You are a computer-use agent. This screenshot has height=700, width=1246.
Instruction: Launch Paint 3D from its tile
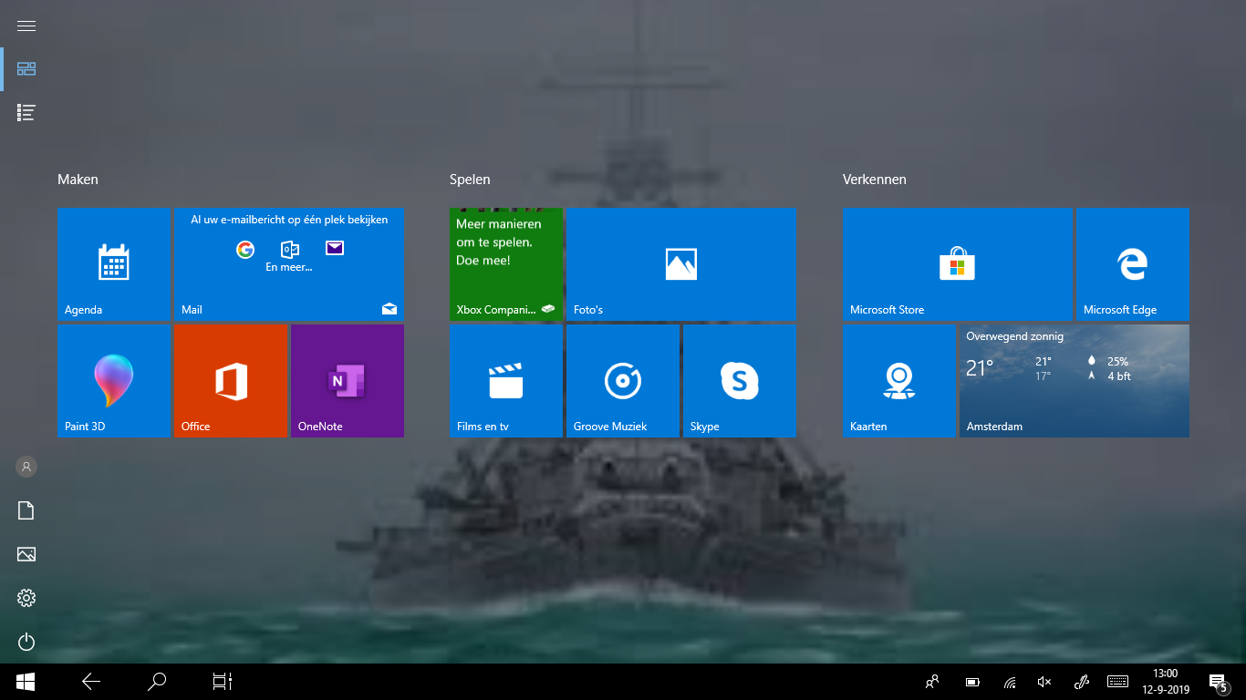click(114, 380)
